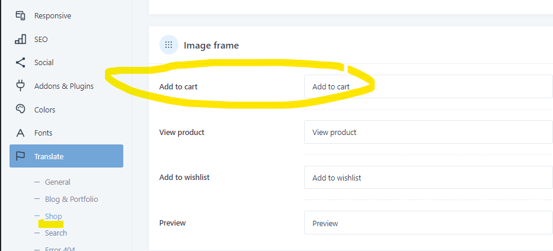Select the General translate subsection
The height and width of the screenshot is (251, 553).
click(57, 182)
